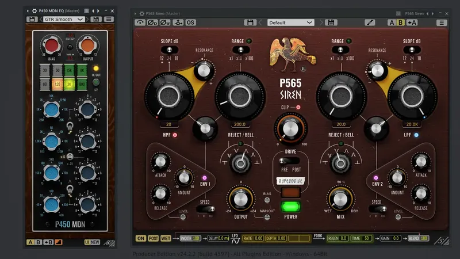Toggle the POST button in P565 footer
This screenshot has width=460, height=259.
pyautogui.click(x=153, y=238)
